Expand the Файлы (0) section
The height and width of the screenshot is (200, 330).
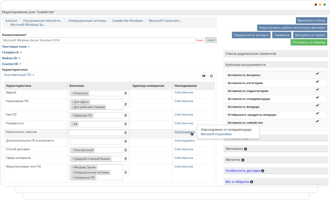11,58
